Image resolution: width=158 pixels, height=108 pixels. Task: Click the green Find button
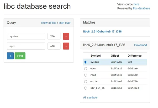tap(20, 56)
